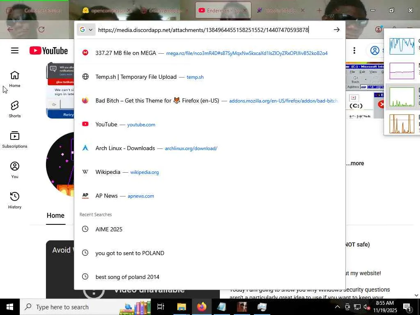The width and height of the screenshot is (420, 315).
Task: Select the purple flat-line performance graph
Action: pyautogui.click(x=402, y=71)
